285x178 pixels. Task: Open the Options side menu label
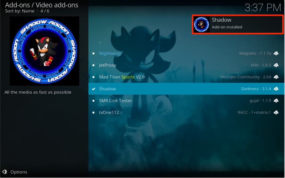click(x=19, y=172)
